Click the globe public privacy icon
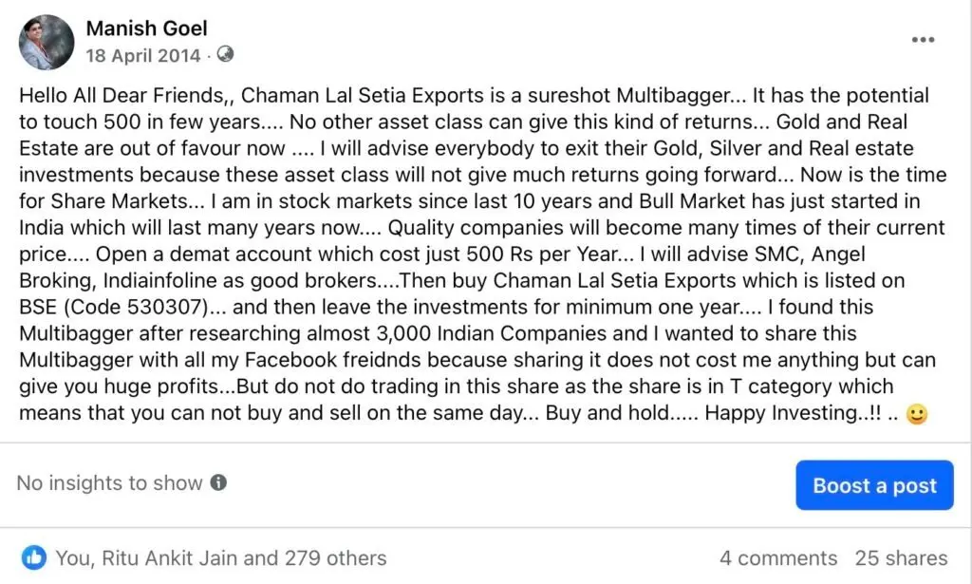Screen dimensions: 972x584 coord(225,55)
